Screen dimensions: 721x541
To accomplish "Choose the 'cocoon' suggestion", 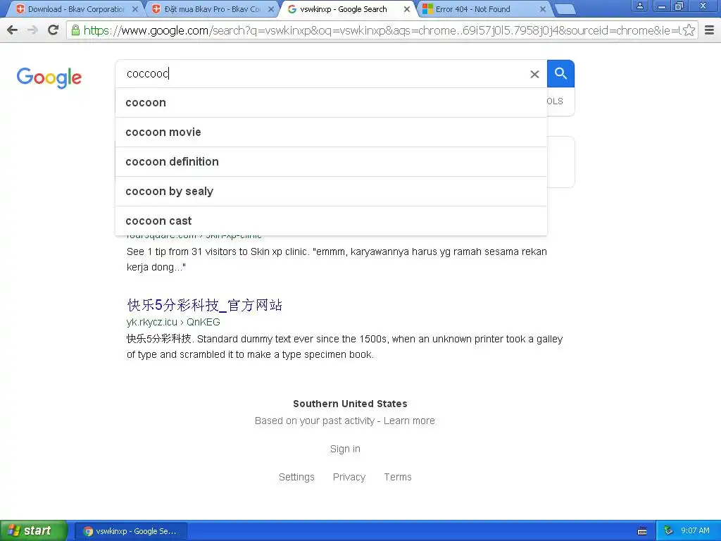I will pyautogui.click(x=331, y=103).
